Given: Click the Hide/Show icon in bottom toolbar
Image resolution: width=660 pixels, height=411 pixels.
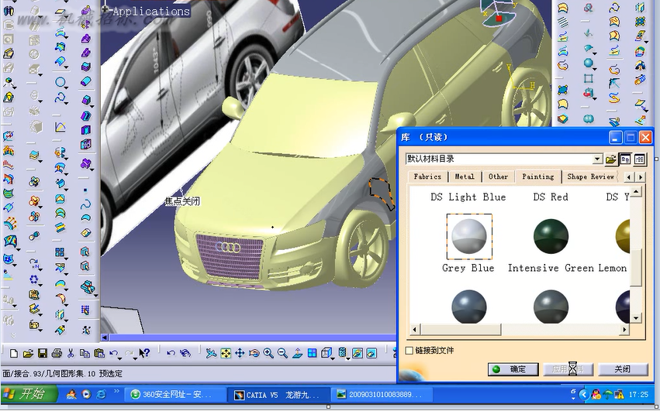Looking at the screenshot, I should click(358, 353).
